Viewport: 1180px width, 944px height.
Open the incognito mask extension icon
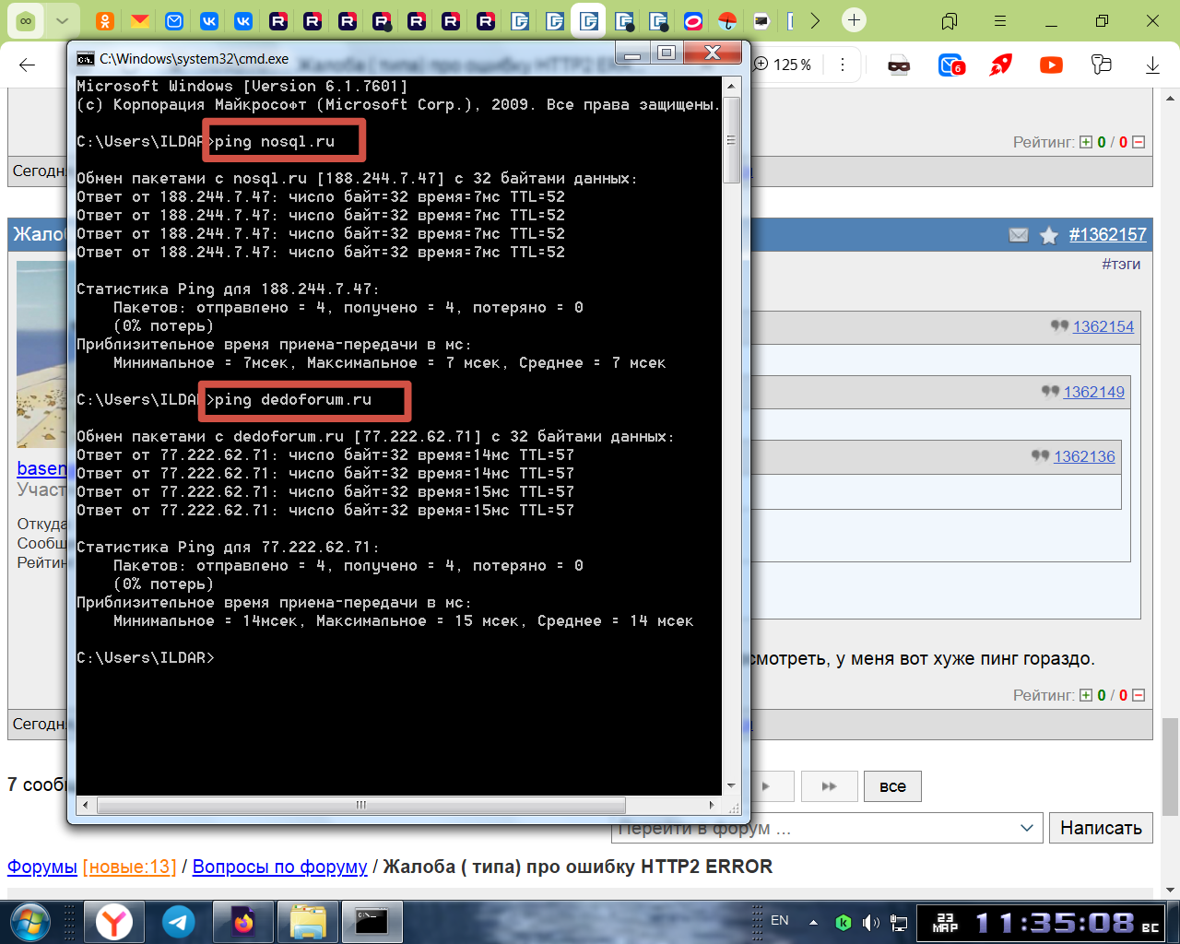pyautogui.click(x=899, y=65)
